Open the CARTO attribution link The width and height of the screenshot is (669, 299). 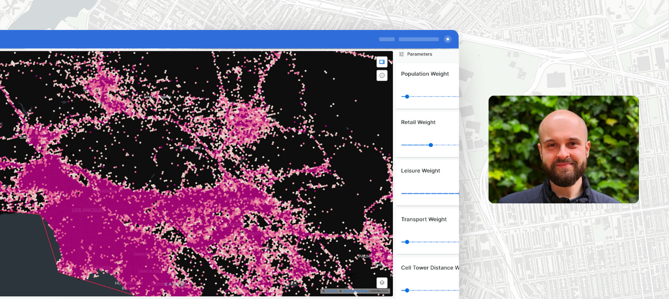pos(331,291)
